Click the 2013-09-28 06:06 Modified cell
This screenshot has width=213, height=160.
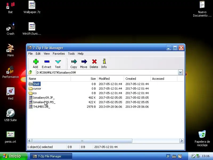tap(110, 106)
